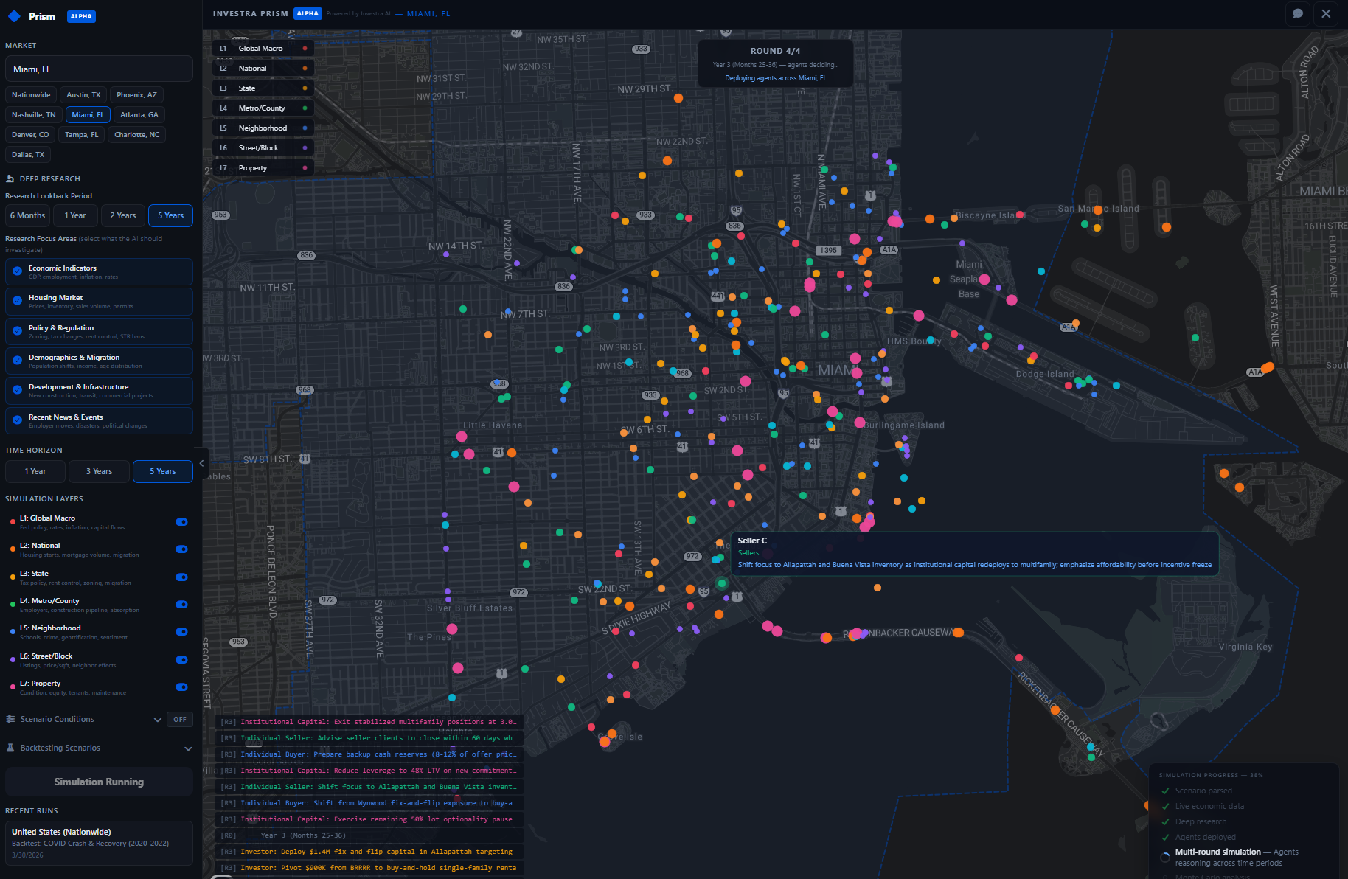Switch to the Austin, TX market

point(83,94)
